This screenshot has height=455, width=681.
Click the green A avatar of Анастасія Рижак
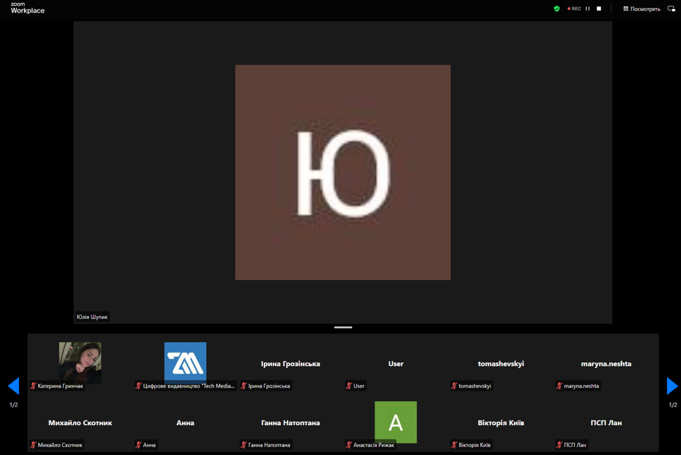[x=395, y=422]
